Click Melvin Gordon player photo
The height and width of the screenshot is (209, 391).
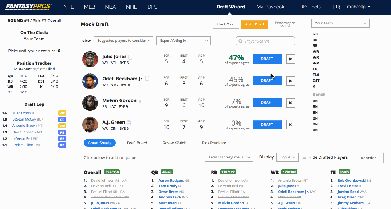point(90,103)
